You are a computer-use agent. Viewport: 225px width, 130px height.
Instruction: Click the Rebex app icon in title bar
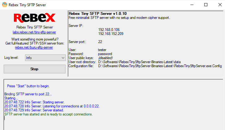[5, 5]
